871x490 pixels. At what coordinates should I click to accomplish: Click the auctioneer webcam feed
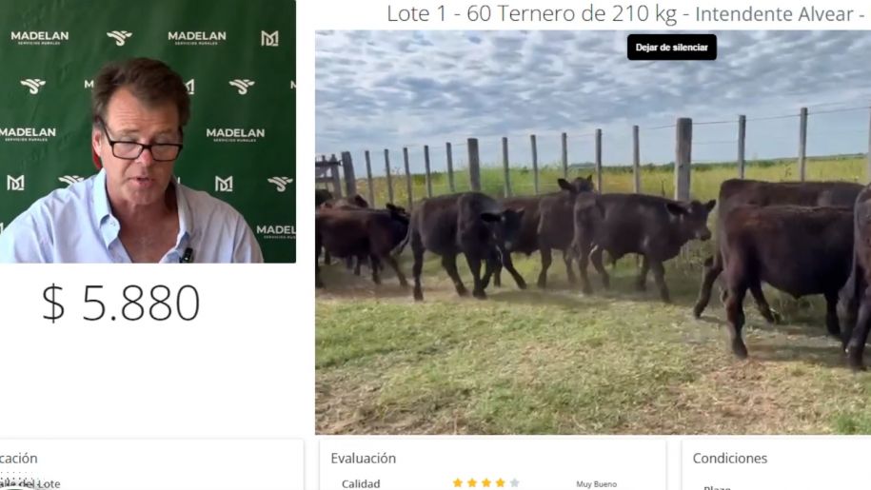[x=148, y=131]
